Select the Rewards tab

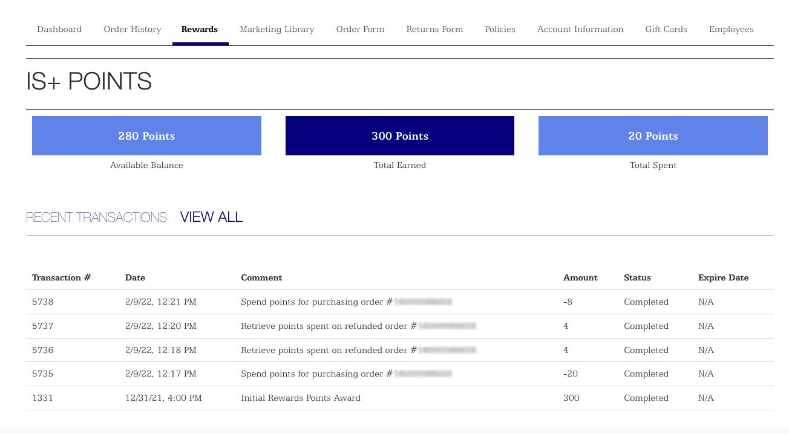pyautogui.click(x=199, y=29)
